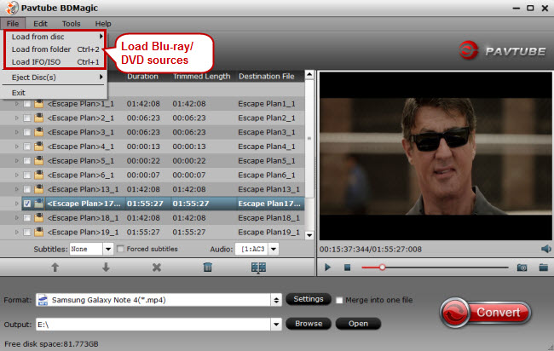This screenshot has width=554, height=351.
Task: Open the Help menu
Action: click(x=103, y=24)
